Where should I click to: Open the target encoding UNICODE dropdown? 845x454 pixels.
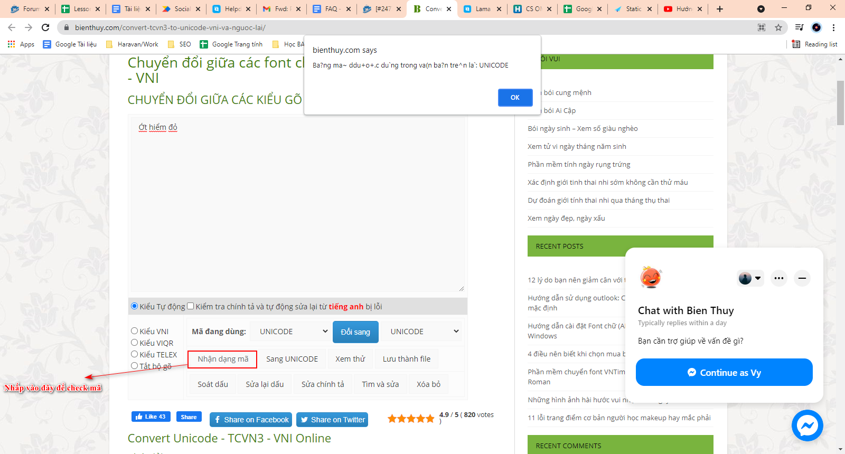(421, 332)
